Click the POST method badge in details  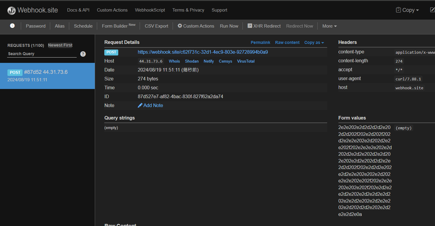(111, 52)
